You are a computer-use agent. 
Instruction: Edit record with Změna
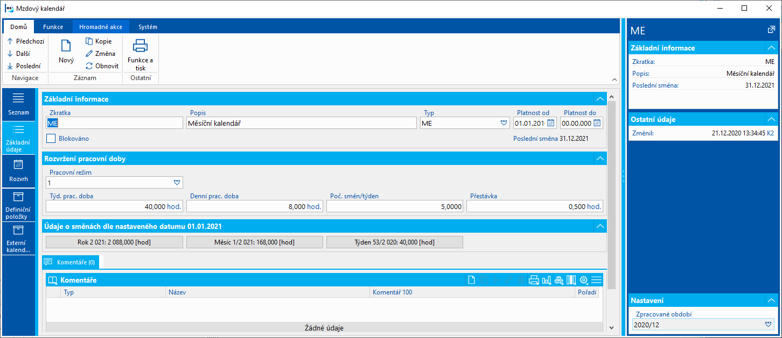pos(101,54)
